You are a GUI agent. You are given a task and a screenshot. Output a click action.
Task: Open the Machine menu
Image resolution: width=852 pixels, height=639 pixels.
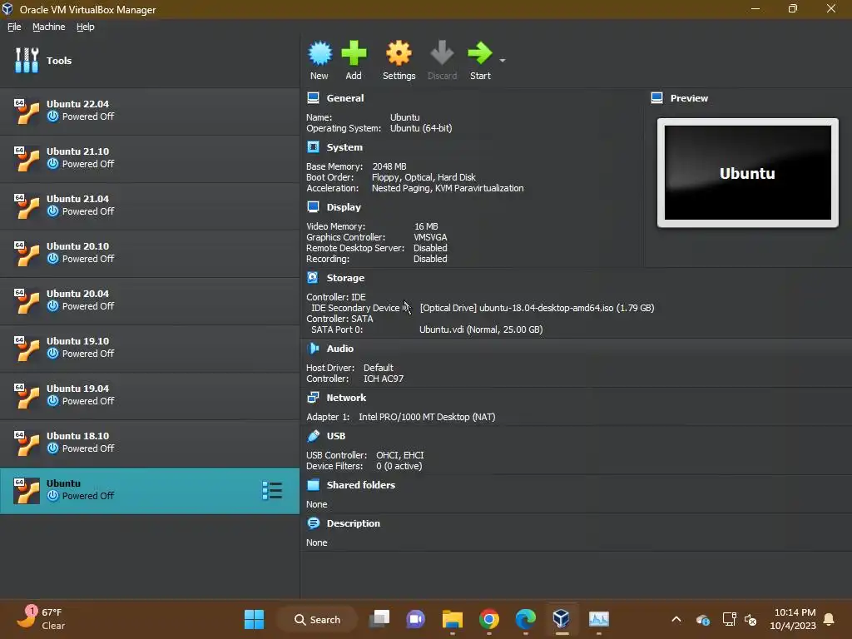click(x=48, y=27)
